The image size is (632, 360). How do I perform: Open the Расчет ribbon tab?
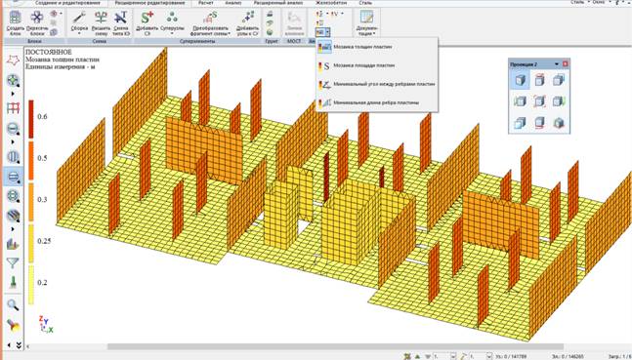pyautogui.click(x=206, y=3)
